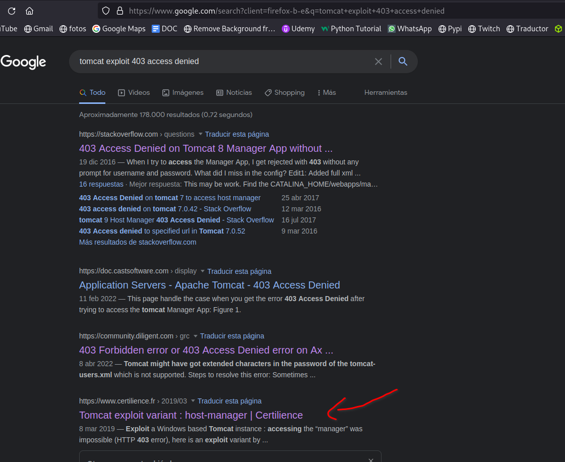The width and height of the screenshot is (565, 462).
Task: Click the certilience.fr › 2019/03 breadcrumb
Action: 133,401
